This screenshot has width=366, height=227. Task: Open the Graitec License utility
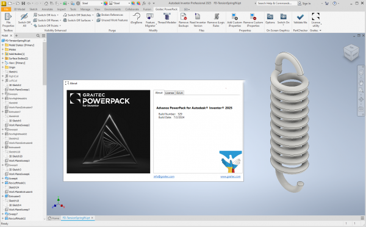tap(315, 20)
